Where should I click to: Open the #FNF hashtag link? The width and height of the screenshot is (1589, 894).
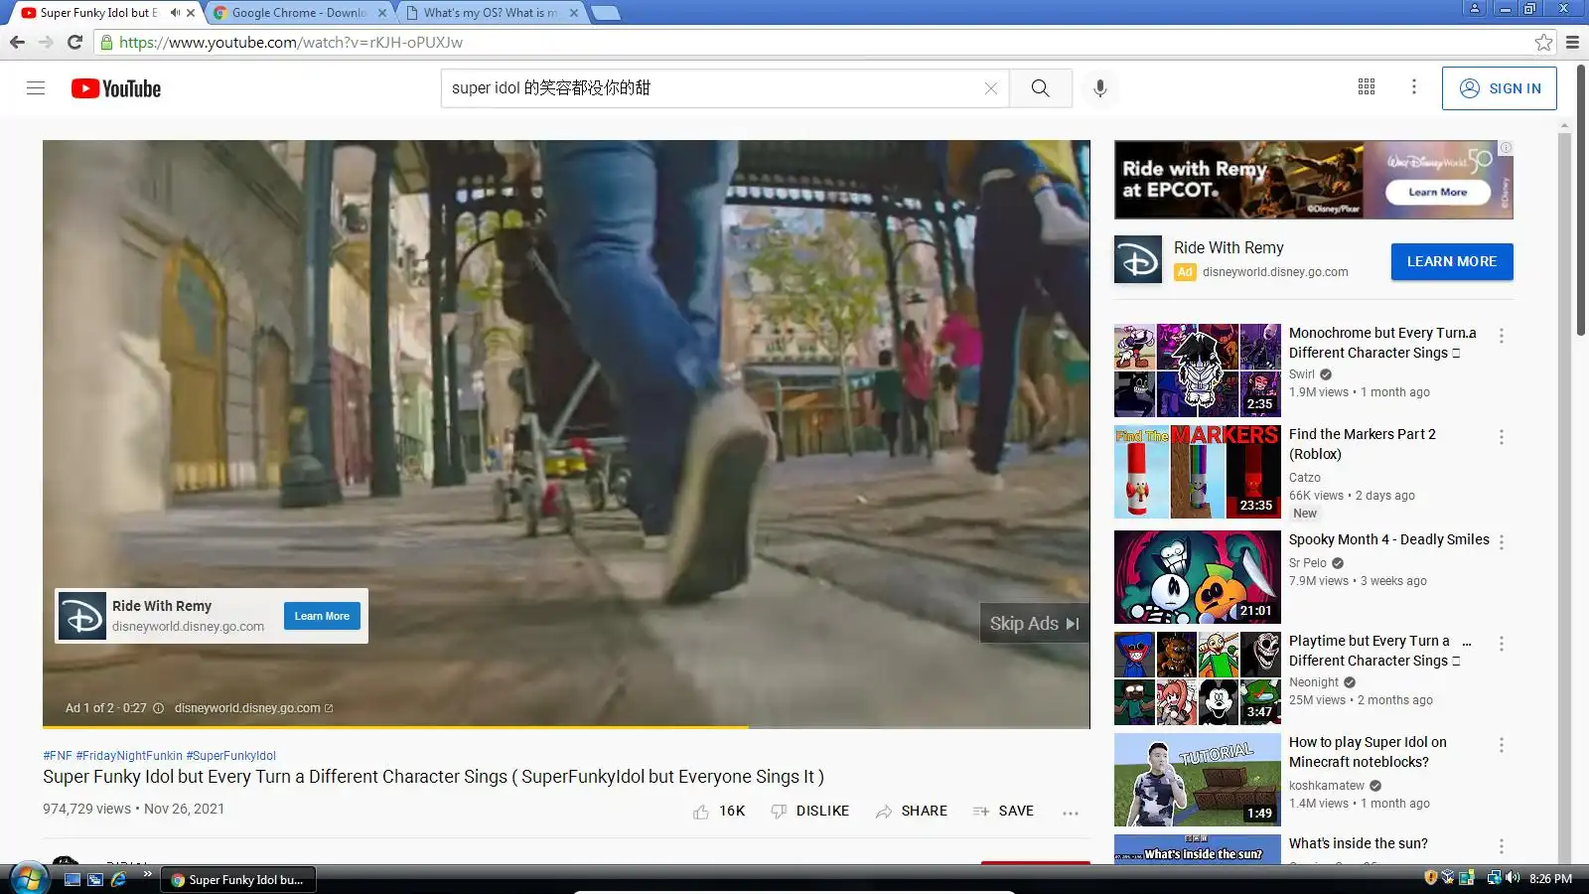click(58, 756)
